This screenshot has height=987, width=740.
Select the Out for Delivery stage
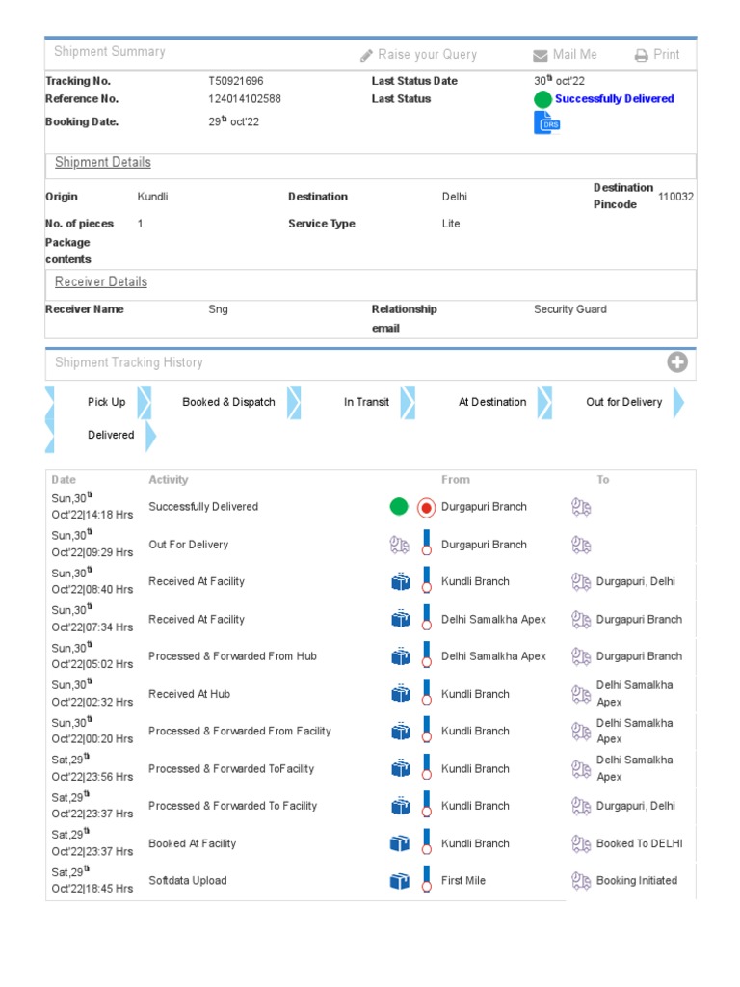click(x=623, y=402)
